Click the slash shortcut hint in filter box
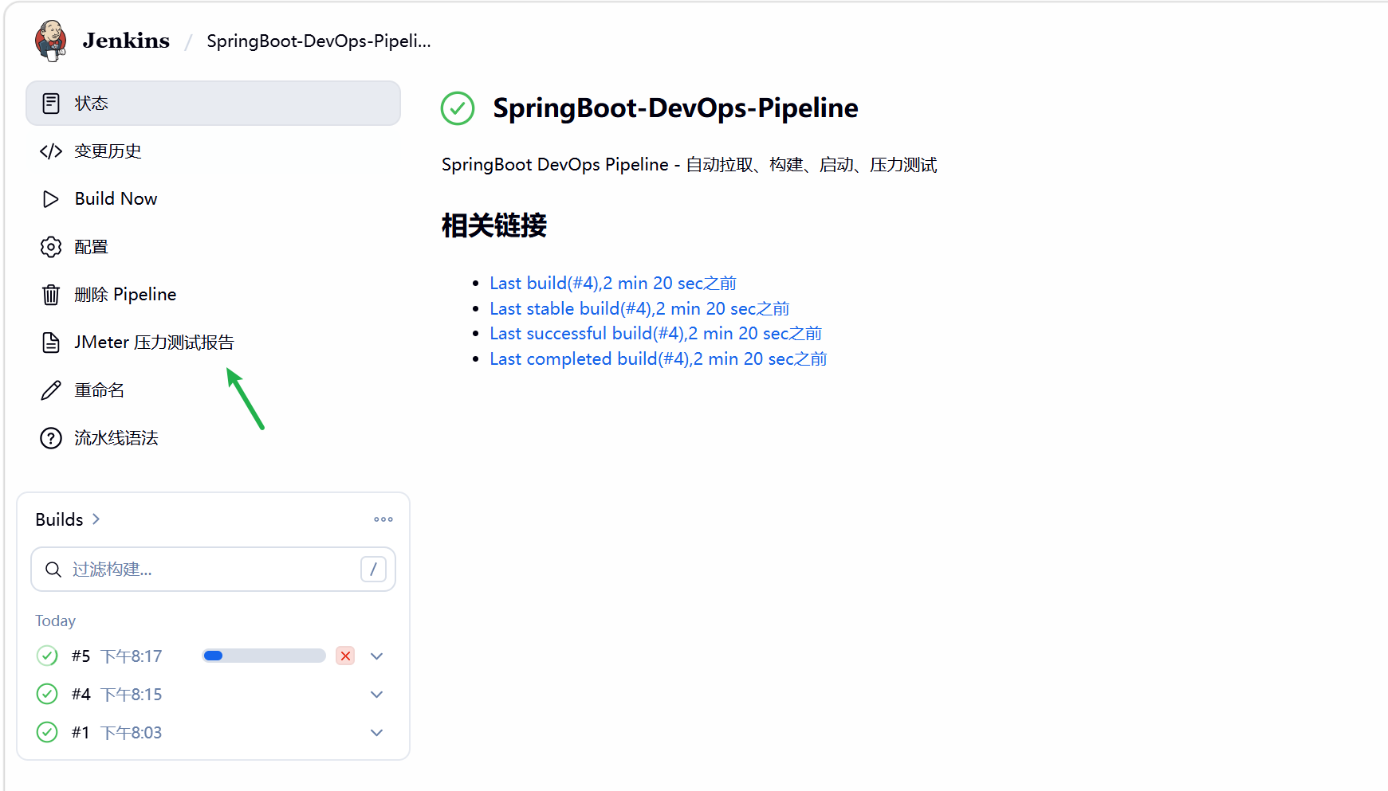 [373, 569]
